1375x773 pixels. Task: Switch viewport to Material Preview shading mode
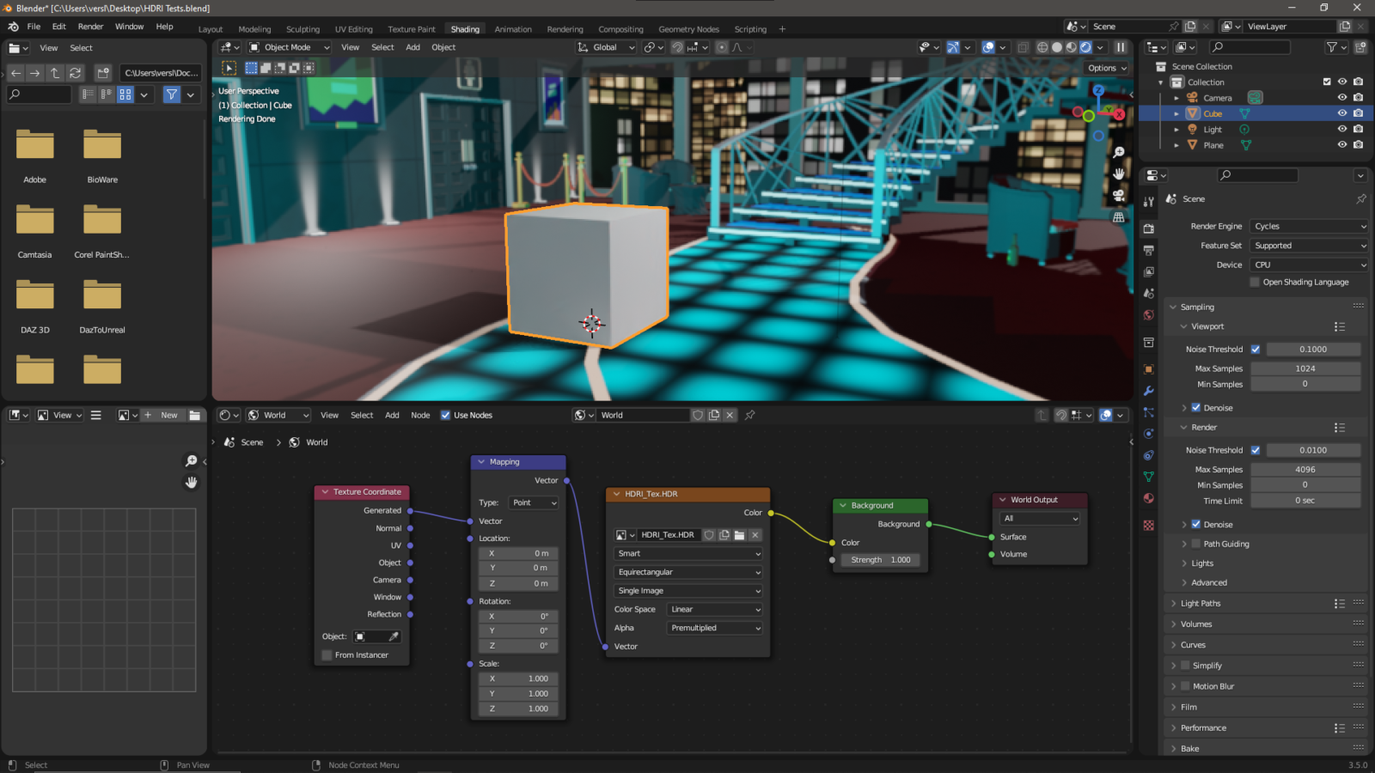pos(1070,47)
